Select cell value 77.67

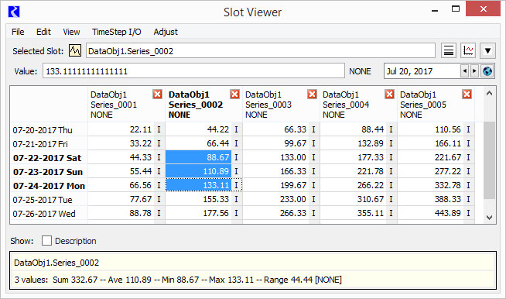[x=121, y=199]
